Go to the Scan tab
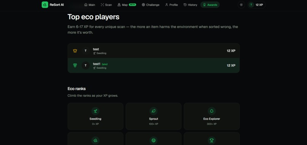 tap(106, 5)
